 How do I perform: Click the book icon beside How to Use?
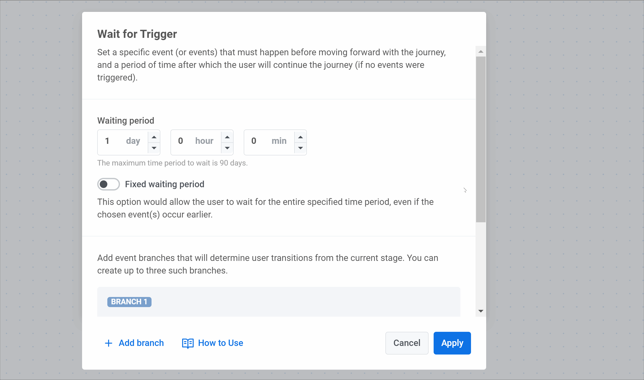point(188,343)
